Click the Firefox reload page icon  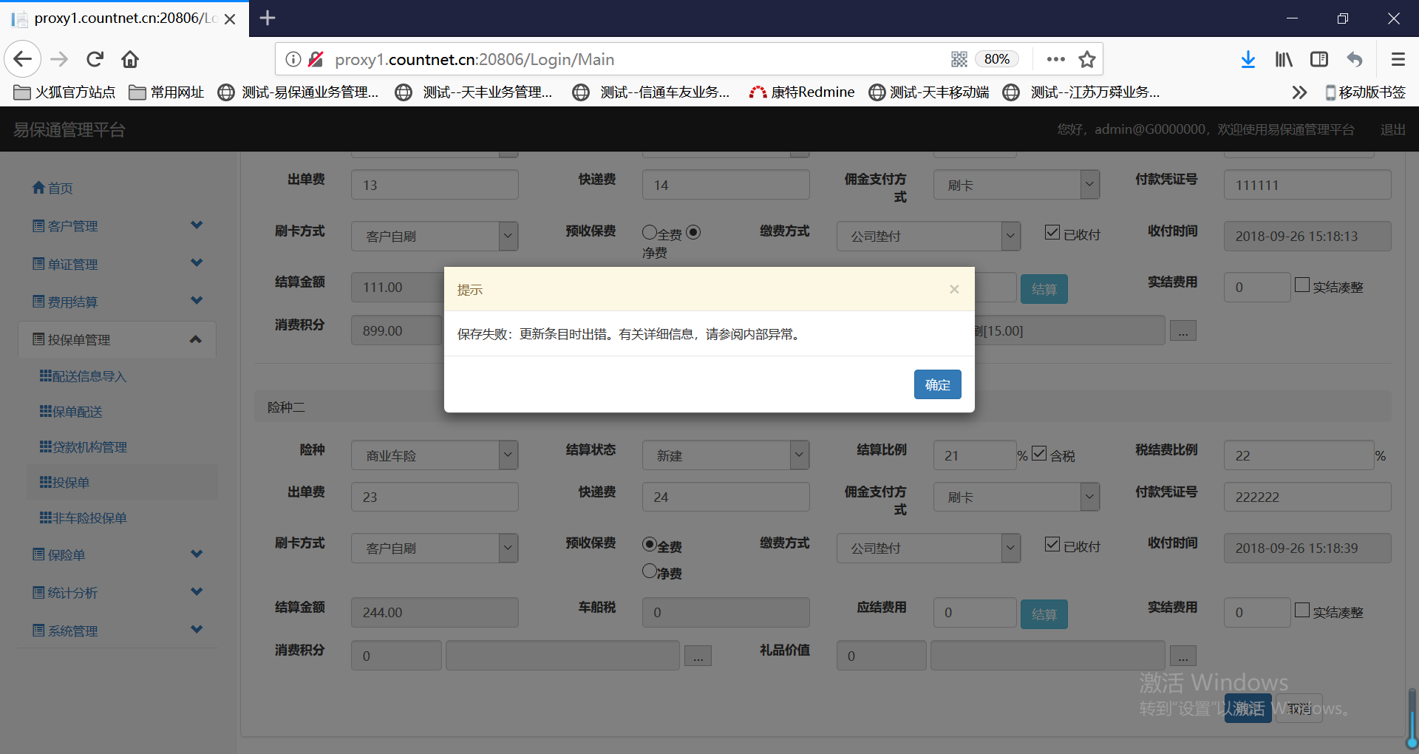95,59
